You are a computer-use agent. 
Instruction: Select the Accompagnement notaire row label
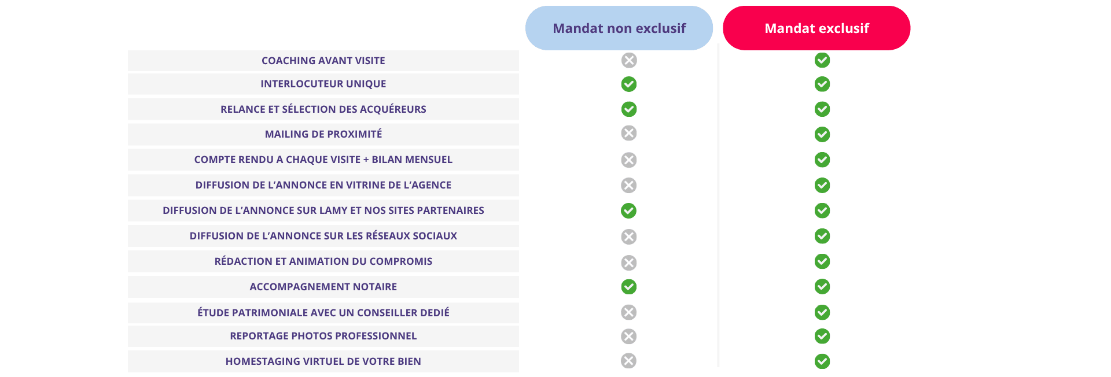(x=323, y=287)
